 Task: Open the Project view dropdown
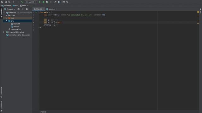pyautogui.click(x=10, y=9)
